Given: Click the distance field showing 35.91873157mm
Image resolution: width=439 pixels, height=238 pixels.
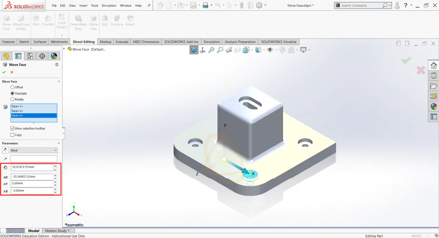Looking at the screenshot, I should (x=32, y=167).
